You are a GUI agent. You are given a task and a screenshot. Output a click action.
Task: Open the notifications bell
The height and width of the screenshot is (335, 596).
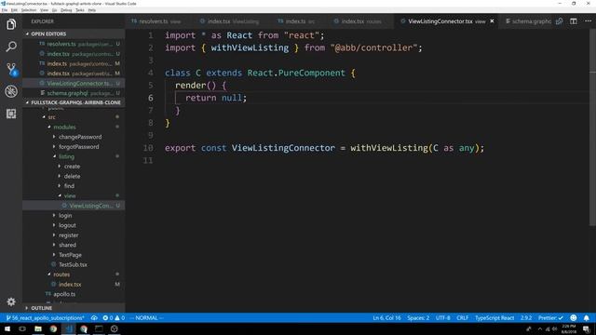(x=587, y=318)
